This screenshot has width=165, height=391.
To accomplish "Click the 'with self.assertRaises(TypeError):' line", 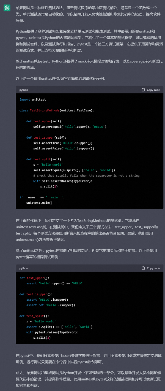I will [63, 181].
